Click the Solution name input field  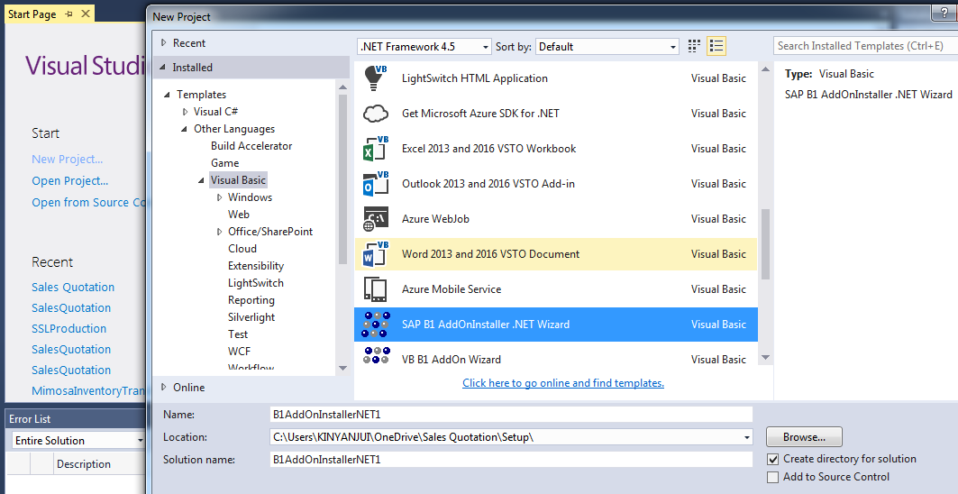tap(511, 459)
